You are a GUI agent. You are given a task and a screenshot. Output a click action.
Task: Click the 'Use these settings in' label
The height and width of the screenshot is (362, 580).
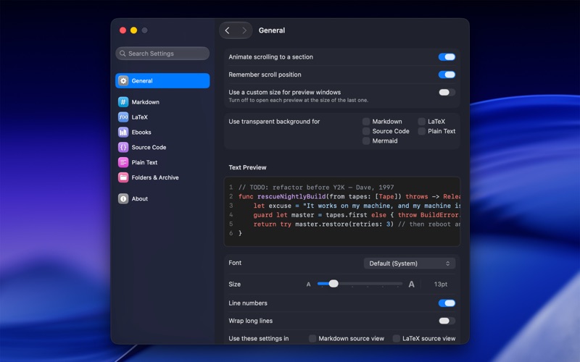pos(259,338)
